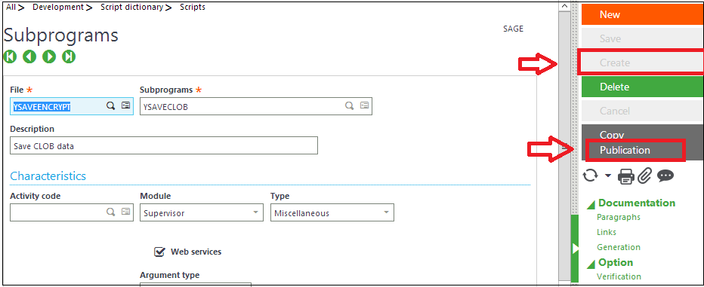704x287 pixels.
Task: Open Subprograms field selection list icon
Action: pyautogui.click(x=365, y=105)
